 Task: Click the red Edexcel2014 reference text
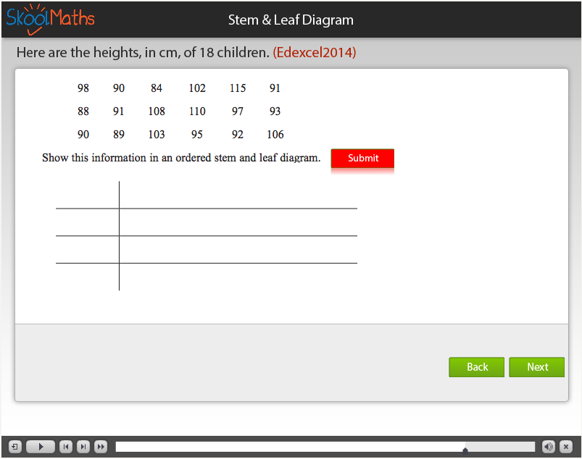[x=315, y=53]
